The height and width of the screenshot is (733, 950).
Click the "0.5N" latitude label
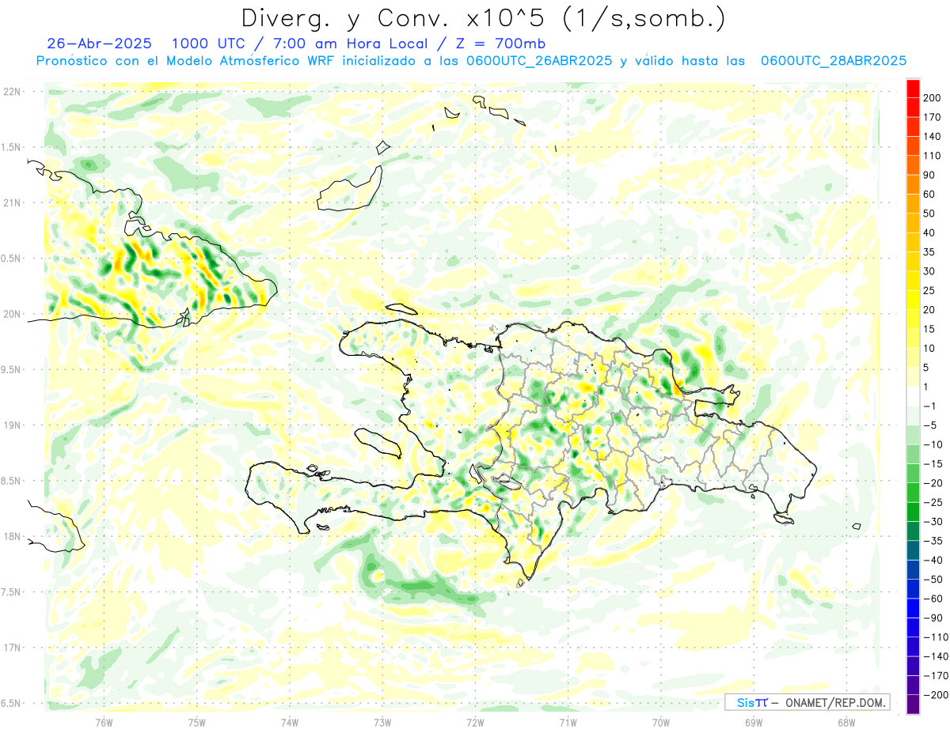[x=11, y=259]
